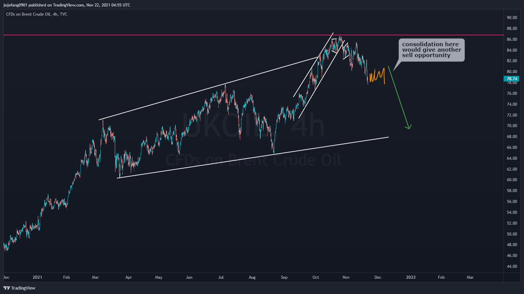
Task: Select the pink horizontal resistance line
Action: coord(253,35)
